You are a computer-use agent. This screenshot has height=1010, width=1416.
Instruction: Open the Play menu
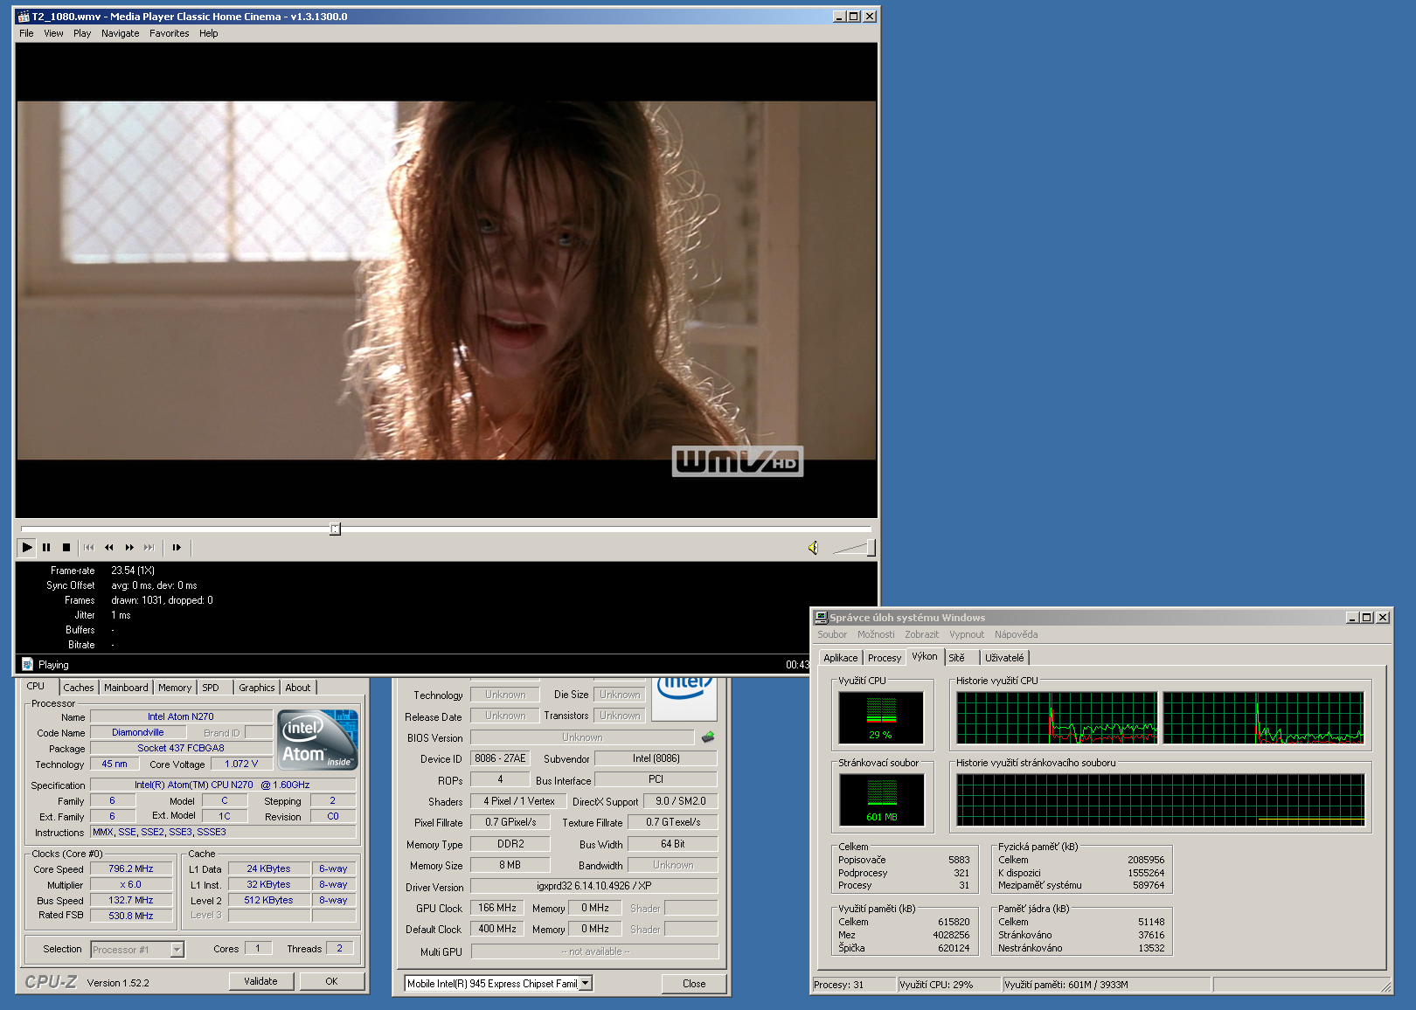(82, 33)
